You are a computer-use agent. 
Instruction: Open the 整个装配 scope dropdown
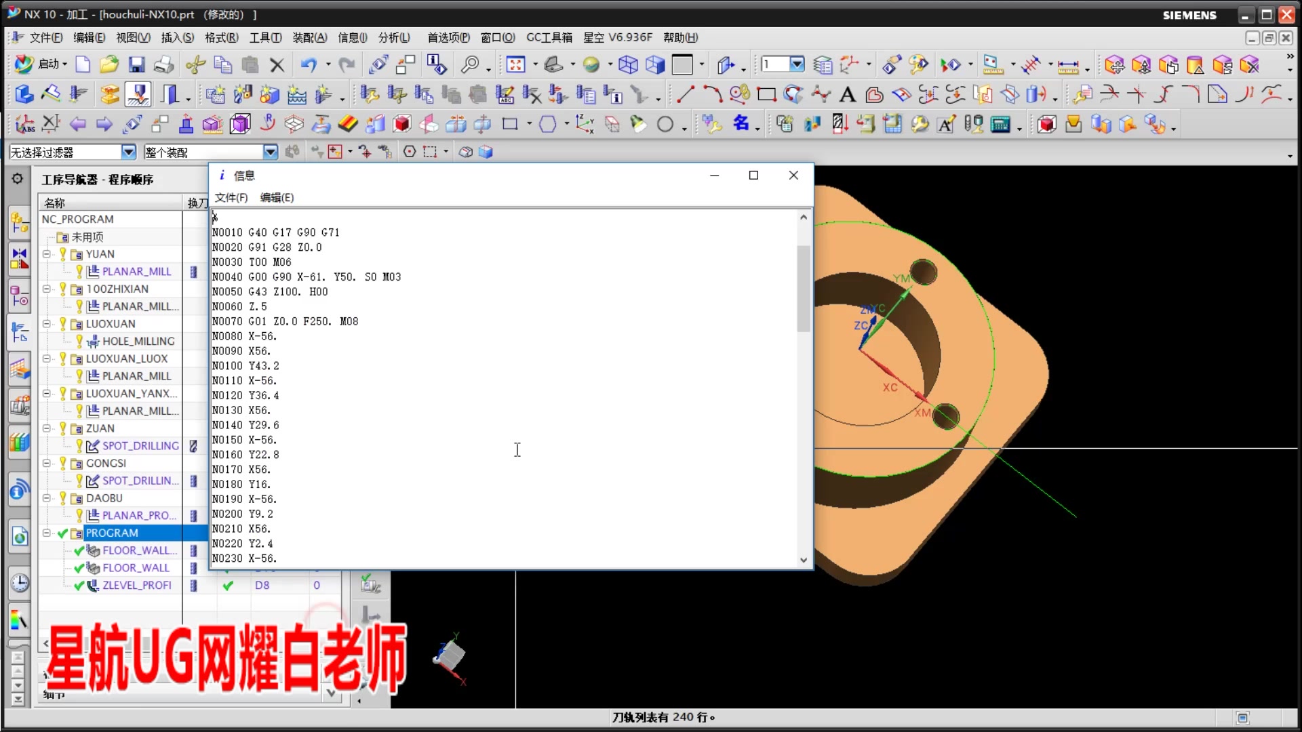[x=270, y=152]
